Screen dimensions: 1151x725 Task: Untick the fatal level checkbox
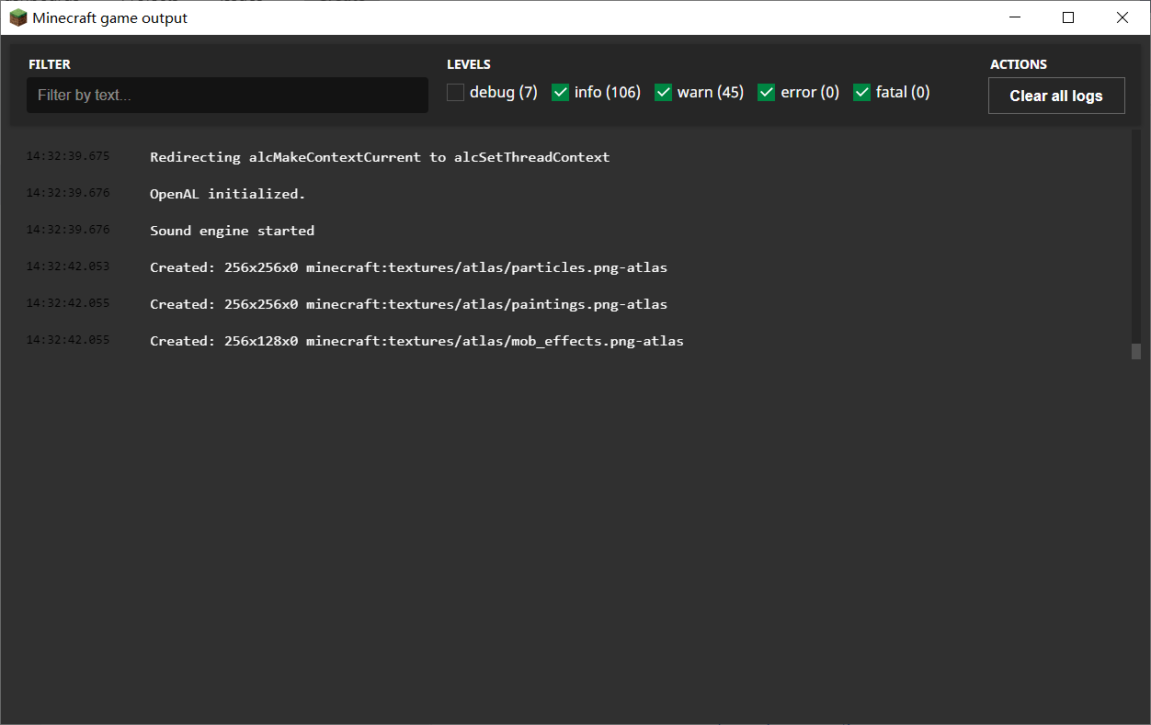click(861, 93)
